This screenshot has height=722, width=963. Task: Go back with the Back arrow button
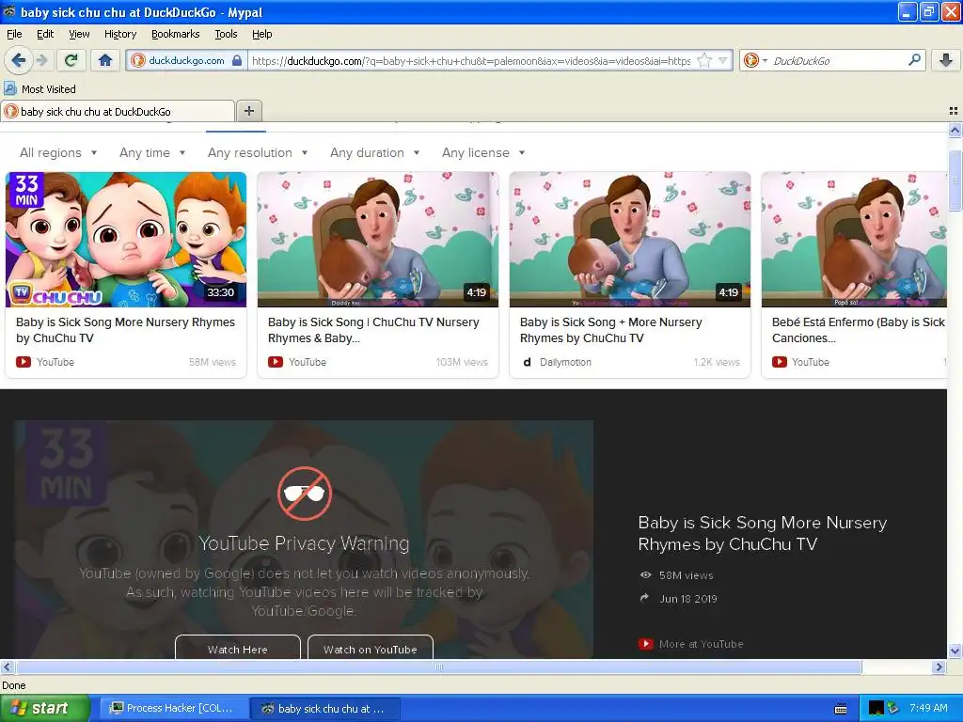click(18, 60)
